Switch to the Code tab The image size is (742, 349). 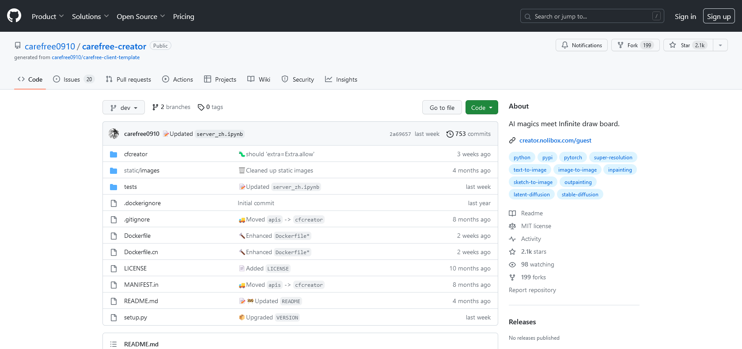pos(30,79)
